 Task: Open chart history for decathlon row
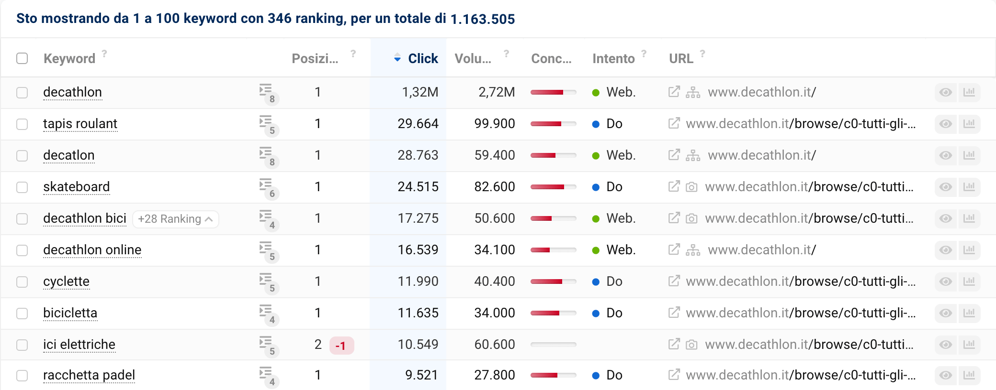click(969, 92)
